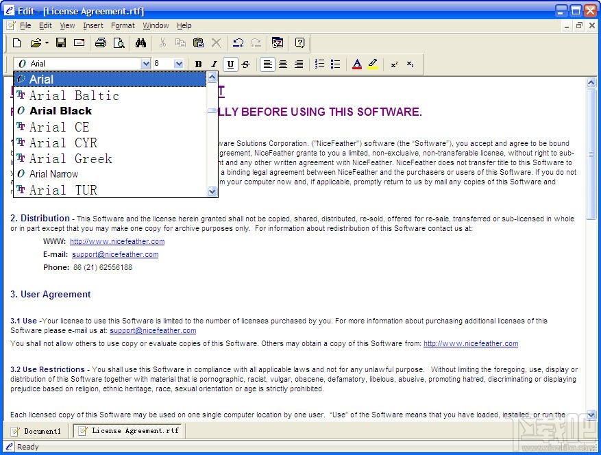This screenshot has height=455, width=601.
Task: Click the document icon left of File menu
Action: coord(11,25)
